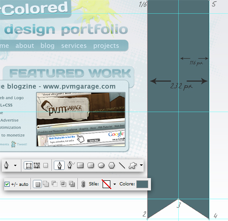
Task: Click the 'to monetize' list item
Action: tap(13, 135)
